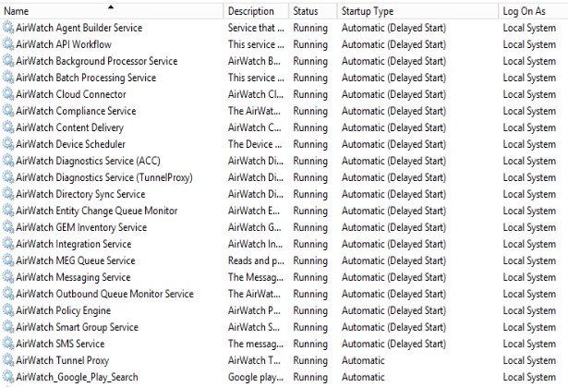Screen dimensions: 568x387
Task: Click the Description column header
Action: (251, 11)
